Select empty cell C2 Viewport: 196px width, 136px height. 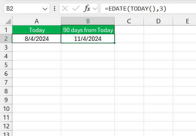point(129,39)
